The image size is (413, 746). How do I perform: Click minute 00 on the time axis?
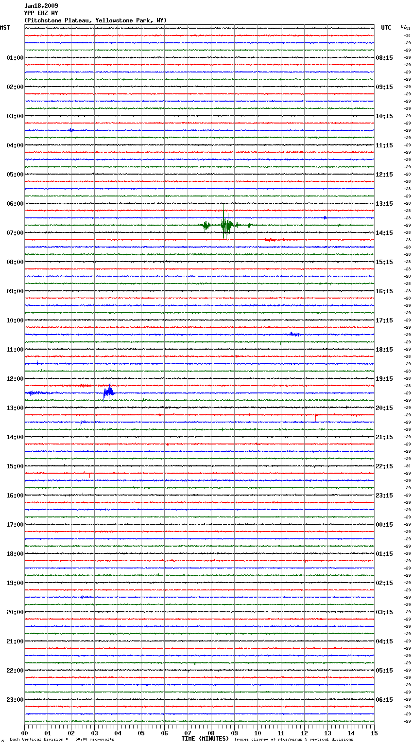pyautogui.click(x=25, y=733)
